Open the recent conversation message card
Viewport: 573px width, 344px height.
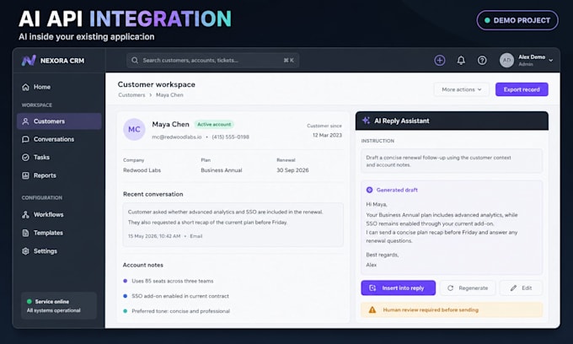tap(233, 224)
